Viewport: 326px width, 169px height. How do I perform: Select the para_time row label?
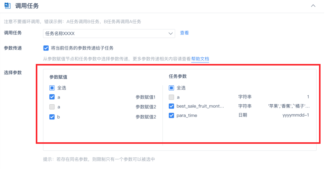point(187,116)
